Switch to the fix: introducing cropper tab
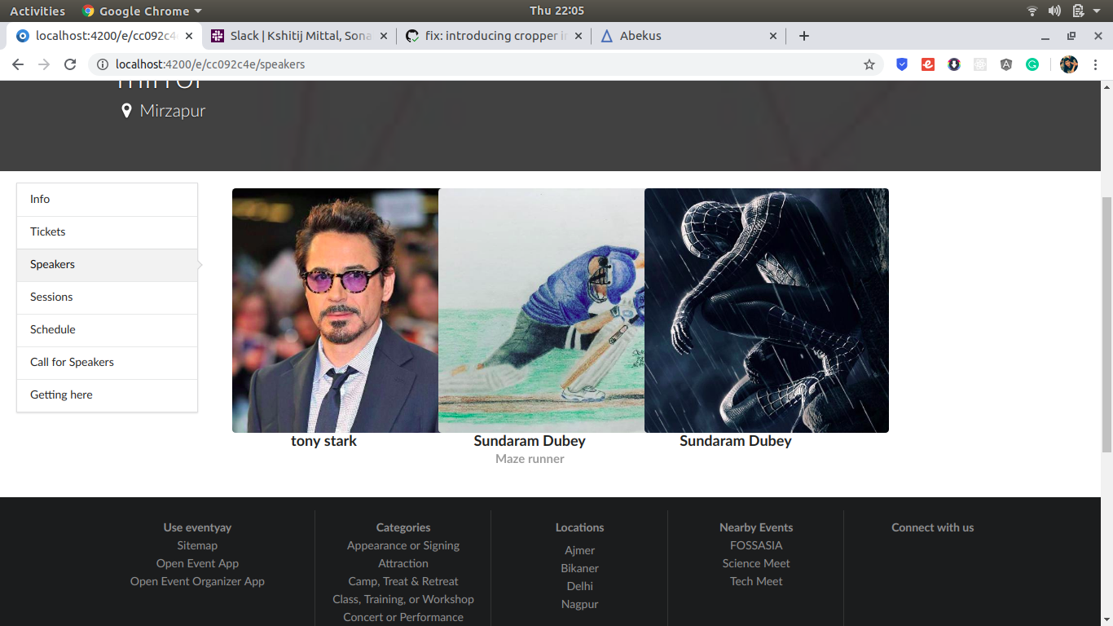Screen dimensions: 1113x626 click(494, 36)
